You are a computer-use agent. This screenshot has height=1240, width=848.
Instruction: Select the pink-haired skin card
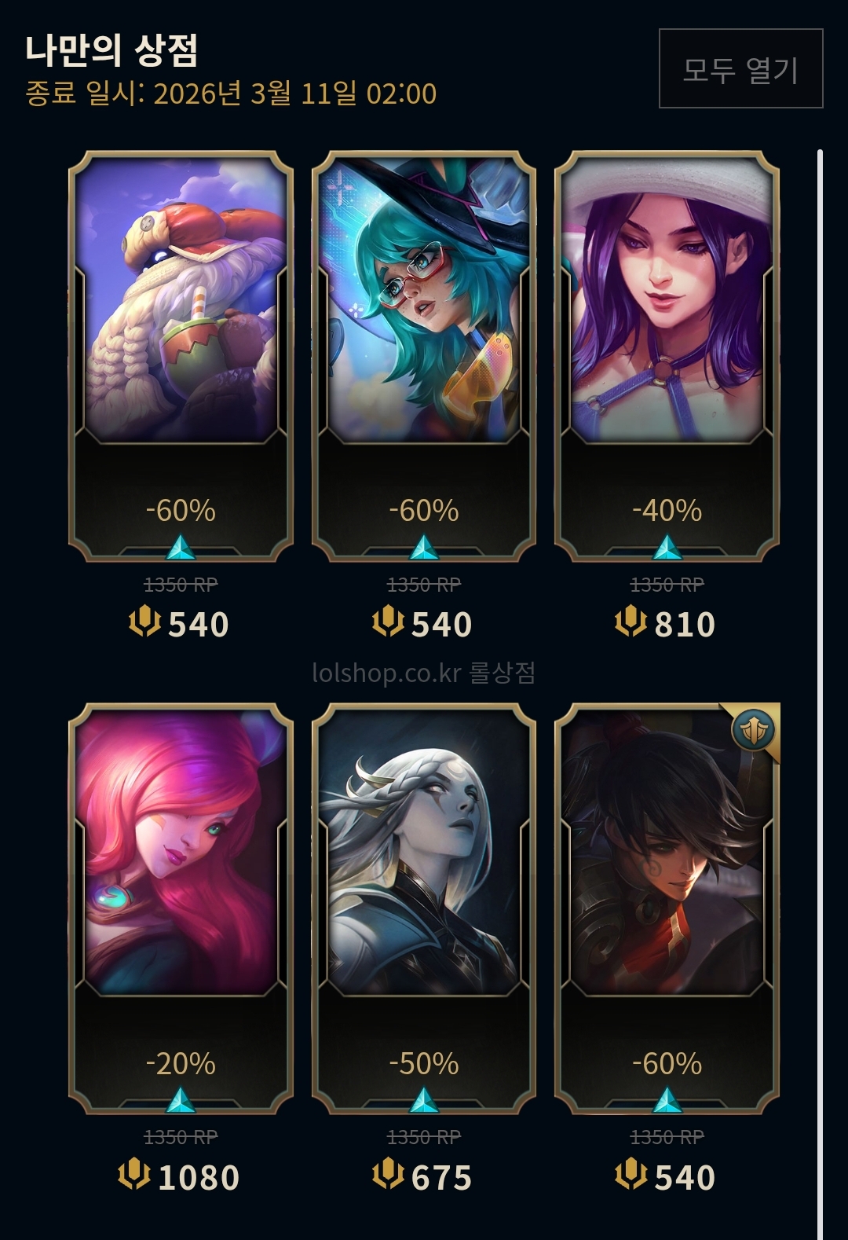pos(181,909)
